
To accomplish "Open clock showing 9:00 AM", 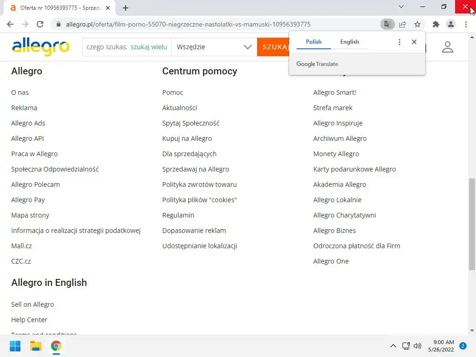I will (x=441, y=346).
